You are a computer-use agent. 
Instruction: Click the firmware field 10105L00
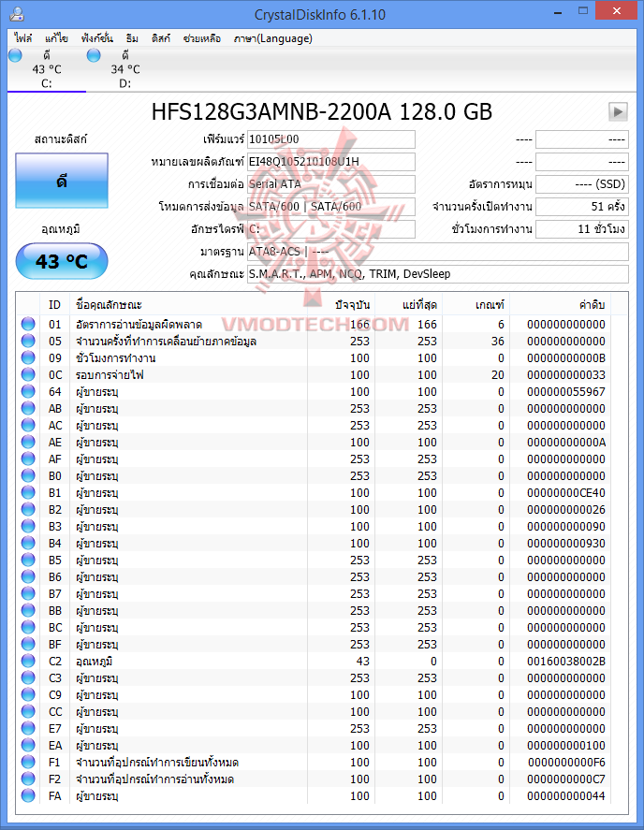click(x=331, y=139)
